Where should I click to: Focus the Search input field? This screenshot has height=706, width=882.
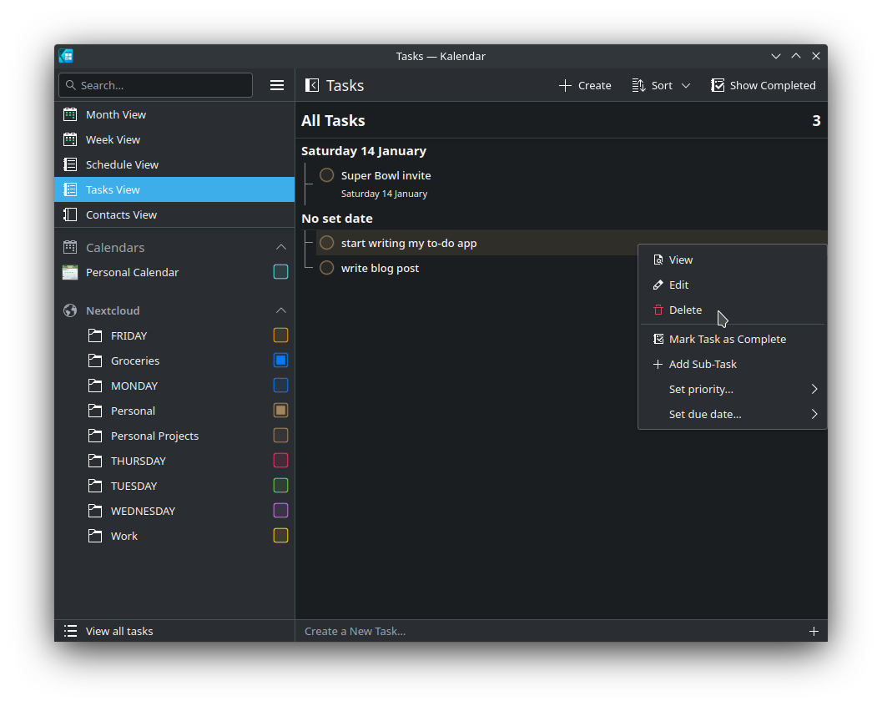click(163, 85)
